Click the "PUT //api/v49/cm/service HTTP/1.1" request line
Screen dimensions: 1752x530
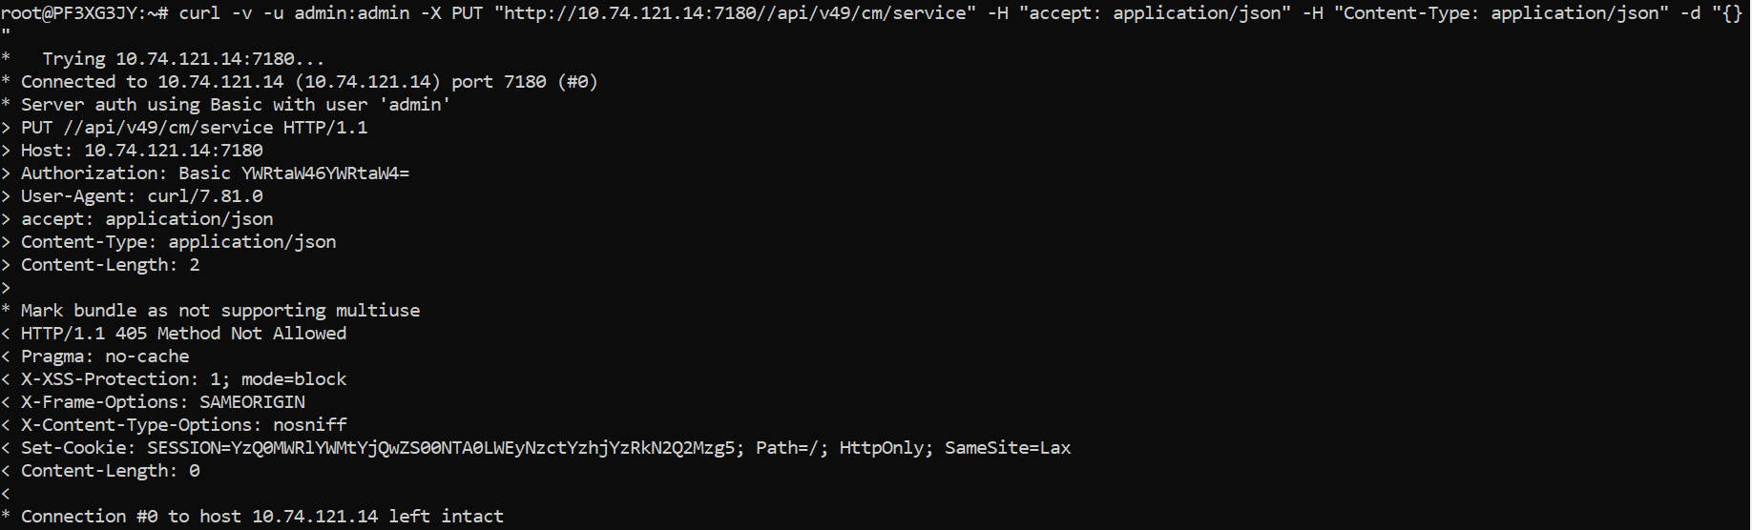click(x=194, y=128)
